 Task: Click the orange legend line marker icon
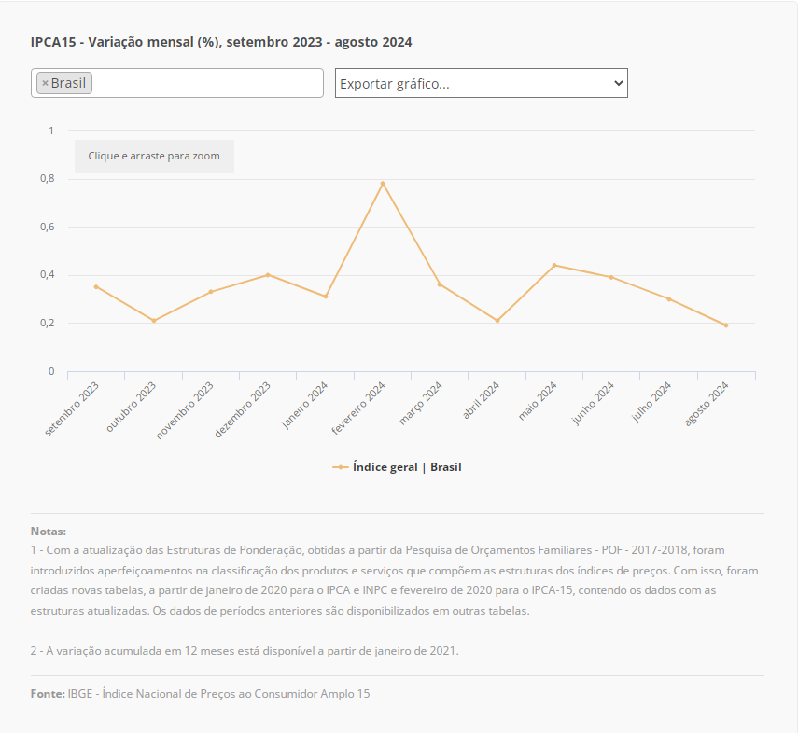[341, 467]
